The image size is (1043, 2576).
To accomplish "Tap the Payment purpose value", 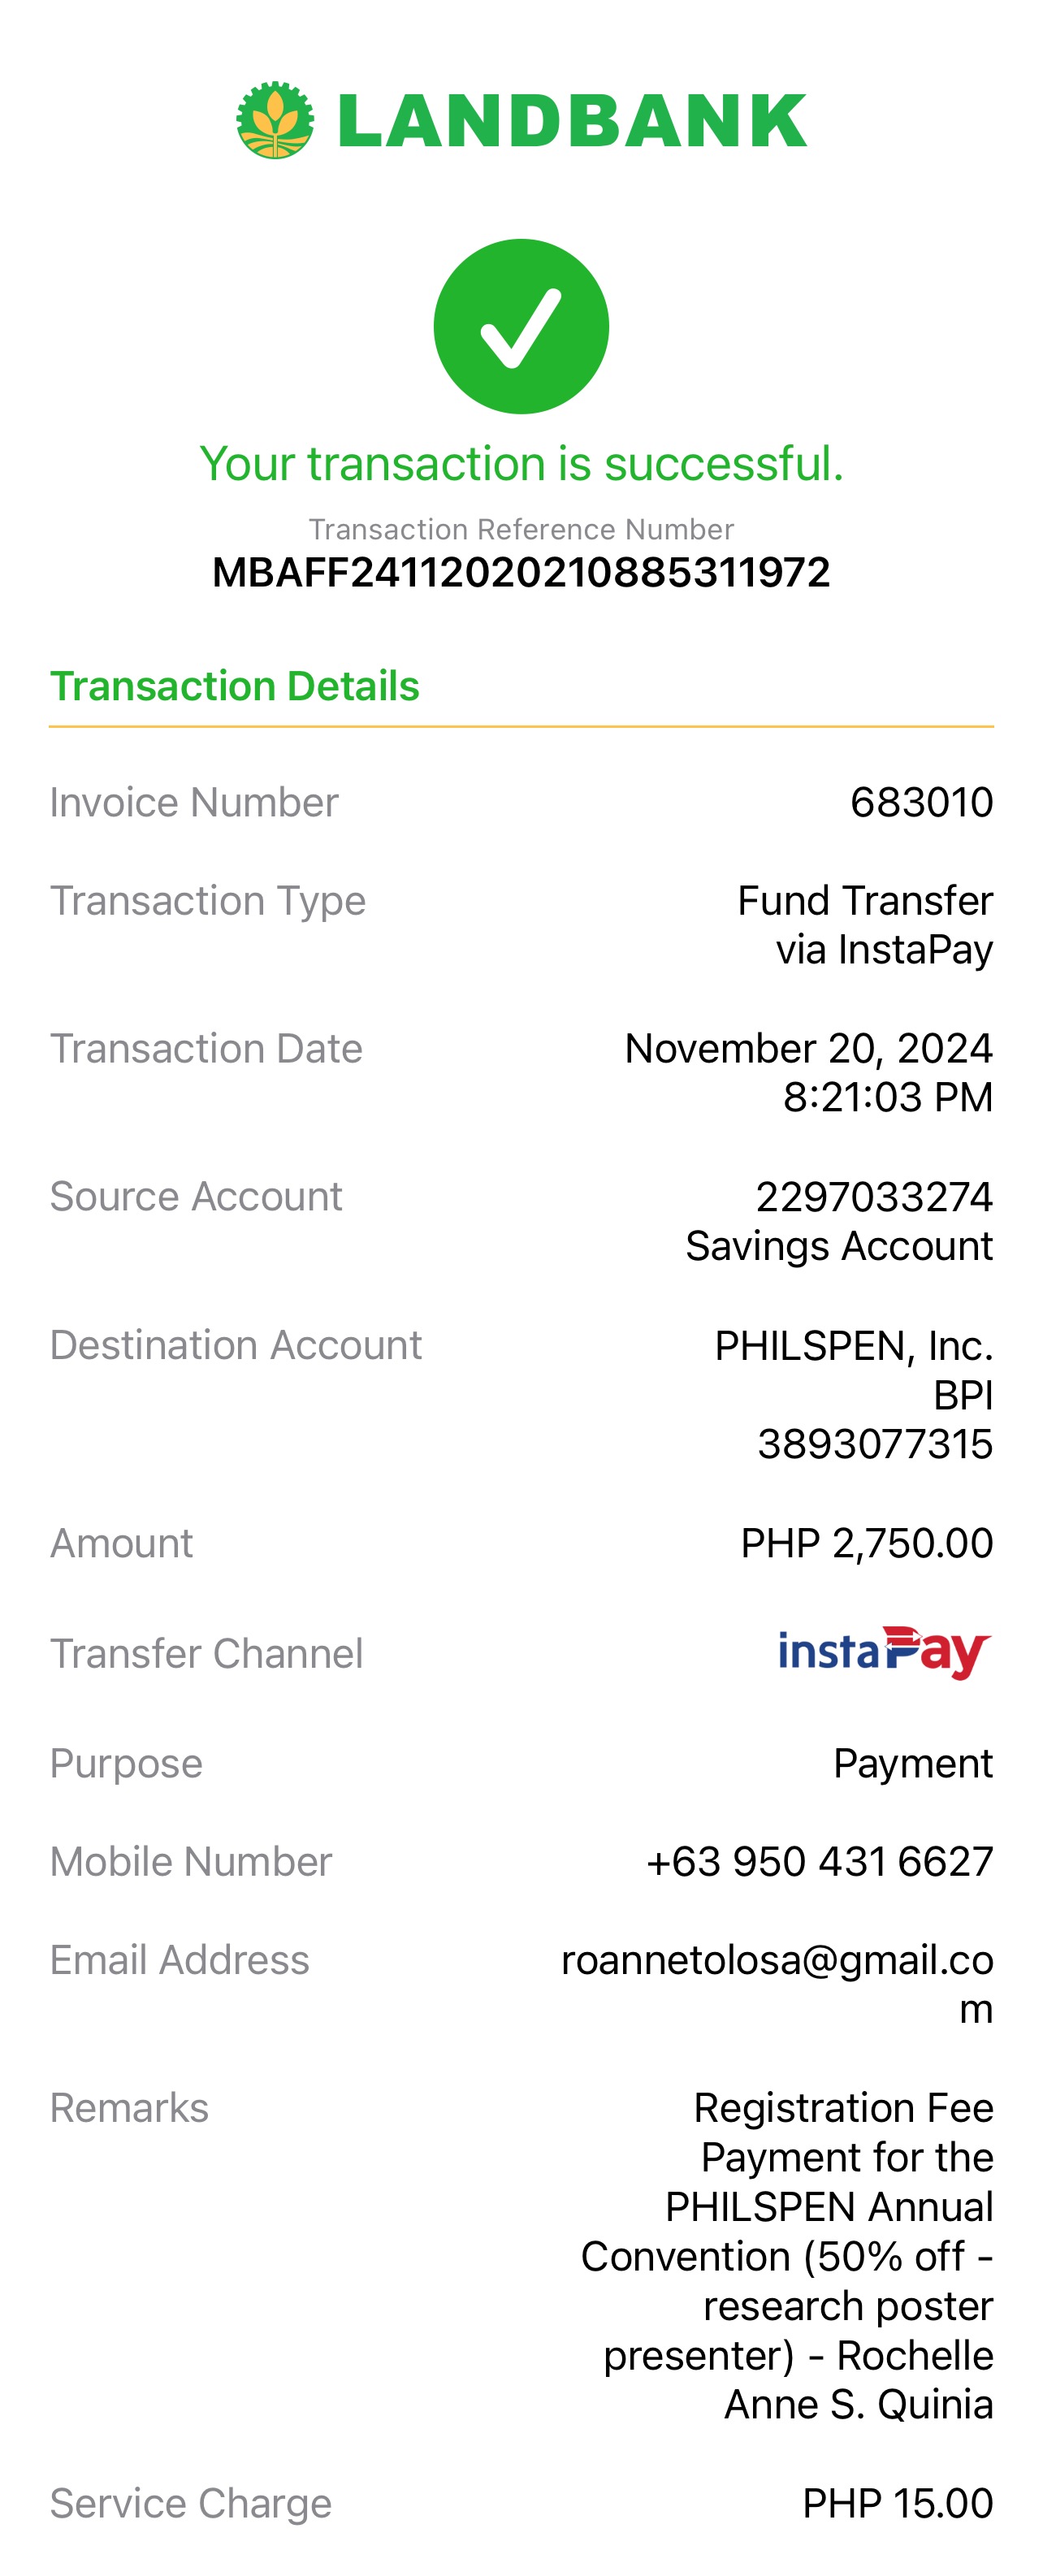I will [x=913, y=1763].
